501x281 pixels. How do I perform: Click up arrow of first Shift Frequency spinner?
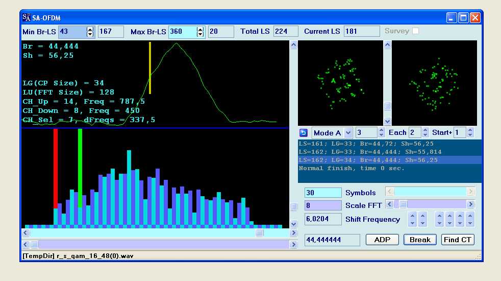click(413, 216)
